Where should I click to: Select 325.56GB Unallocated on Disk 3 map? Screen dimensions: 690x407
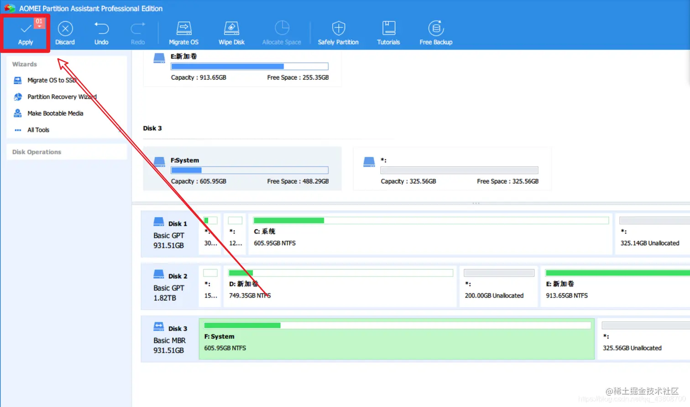643,339
